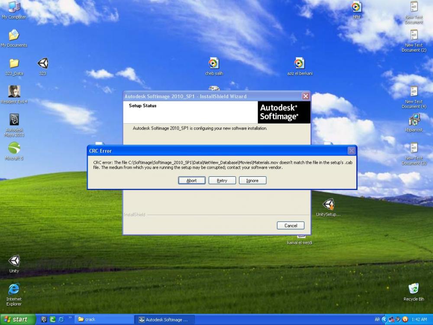Viewport: 433px width, 325px height.
Task: Click the Abort button in CRC Error
Action: pos(192,180)
